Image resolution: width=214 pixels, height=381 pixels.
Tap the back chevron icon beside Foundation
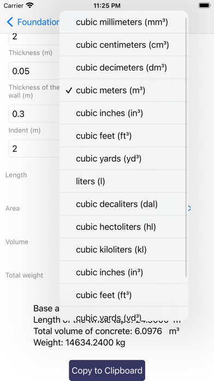coord(10,22)
